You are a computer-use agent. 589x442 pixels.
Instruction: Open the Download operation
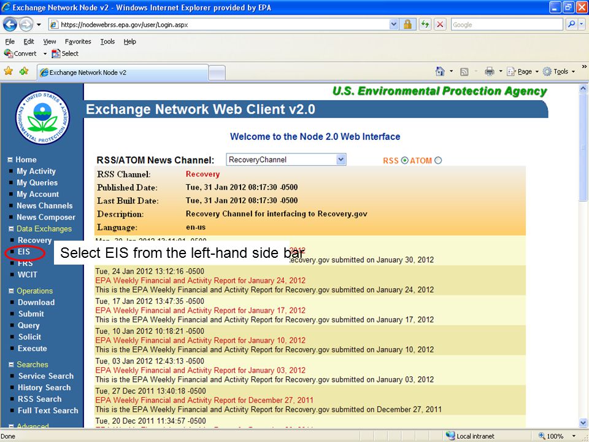coord(36,303)
